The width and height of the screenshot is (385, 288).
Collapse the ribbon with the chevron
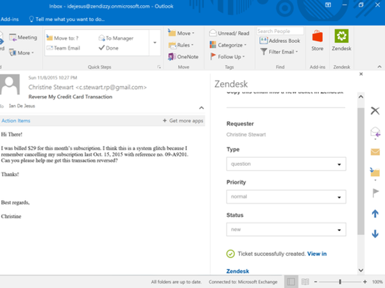point(379,67)
